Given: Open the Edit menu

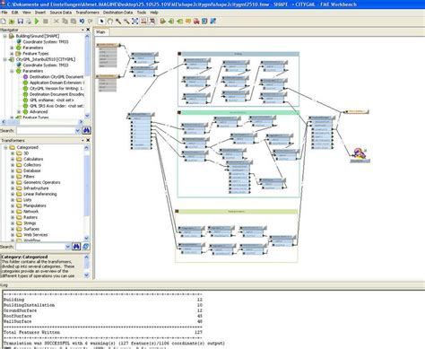Looking at the screenshot, I should [15, 13].
